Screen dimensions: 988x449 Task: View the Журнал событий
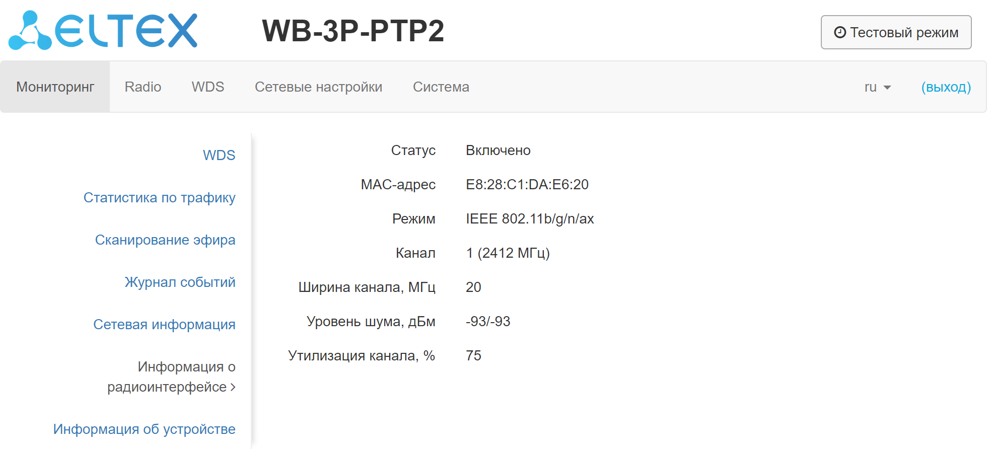coord(180,282)
